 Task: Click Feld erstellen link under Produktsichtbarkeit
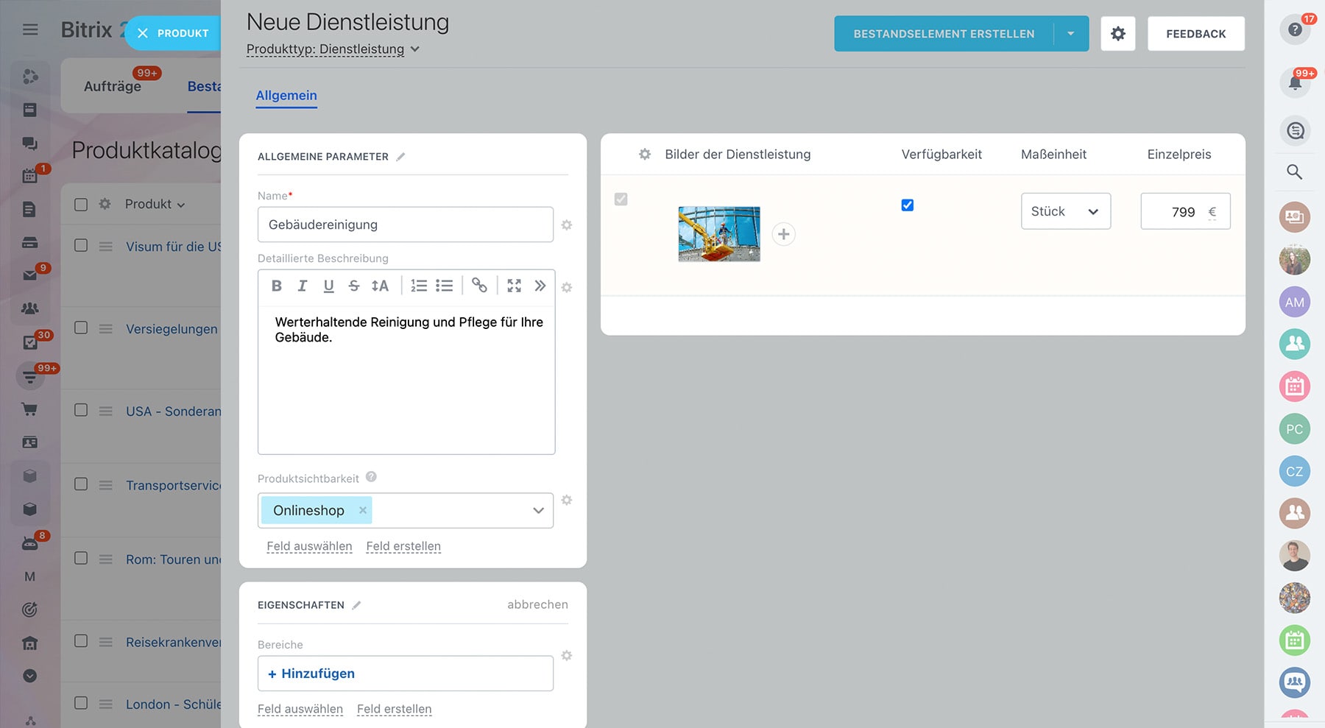(403, 546)
